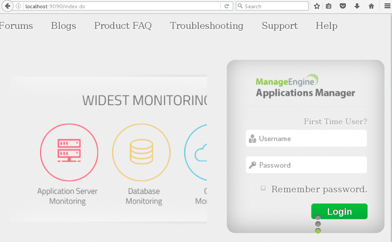Image resolution: width=392 pixels, height=242 pixels.
Task: Toggle the Remember password checkbox
Action: pos(263,188)
